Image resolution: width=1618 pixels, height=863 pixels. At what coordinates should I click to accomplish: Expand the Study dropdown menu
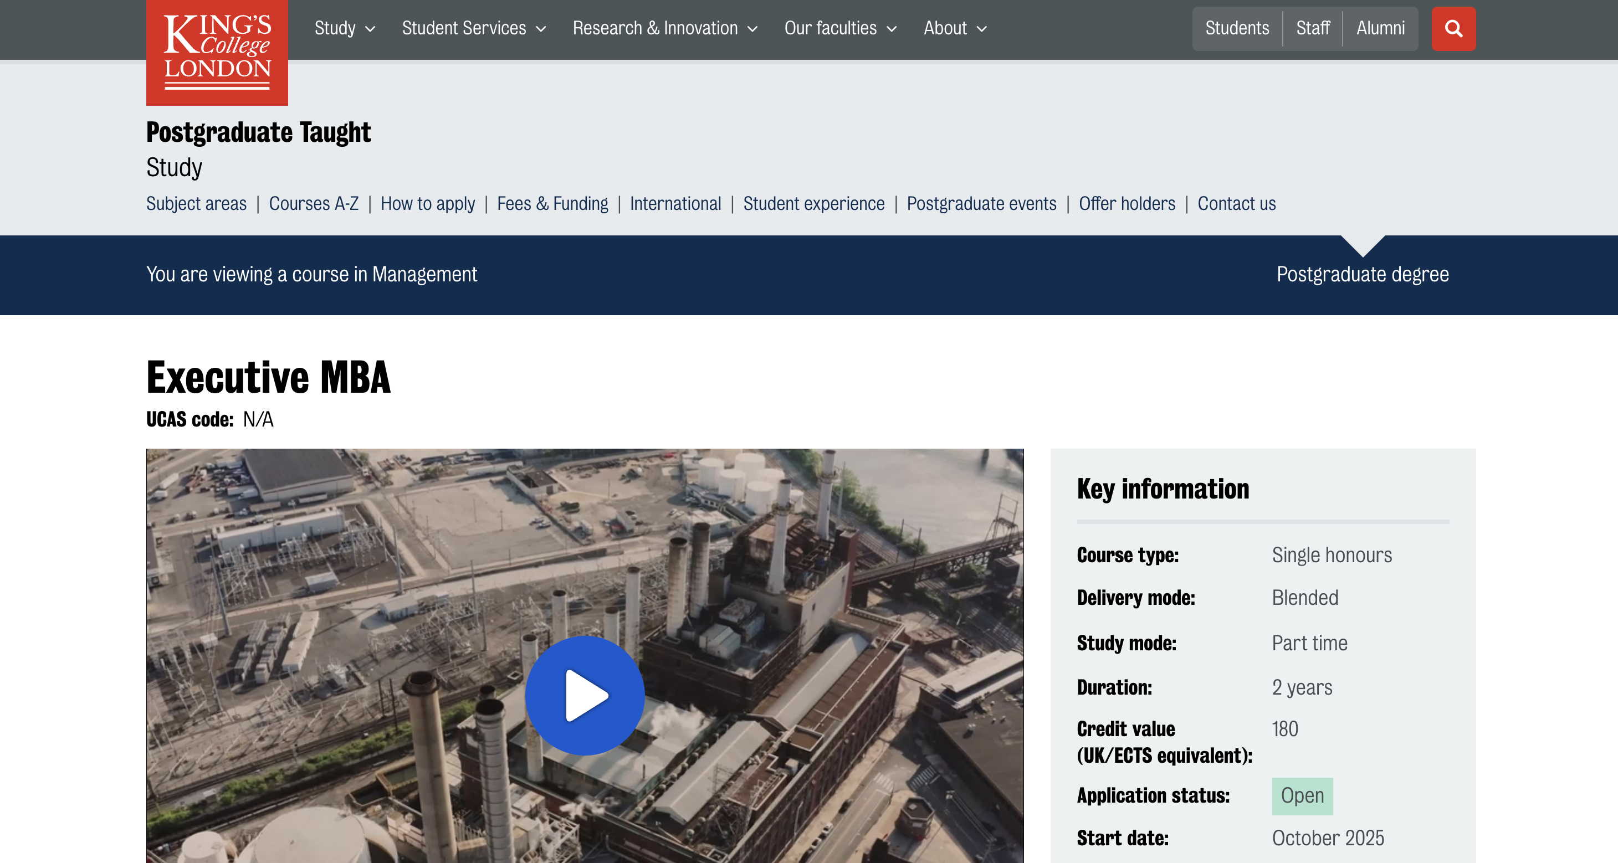pos(345,28)
